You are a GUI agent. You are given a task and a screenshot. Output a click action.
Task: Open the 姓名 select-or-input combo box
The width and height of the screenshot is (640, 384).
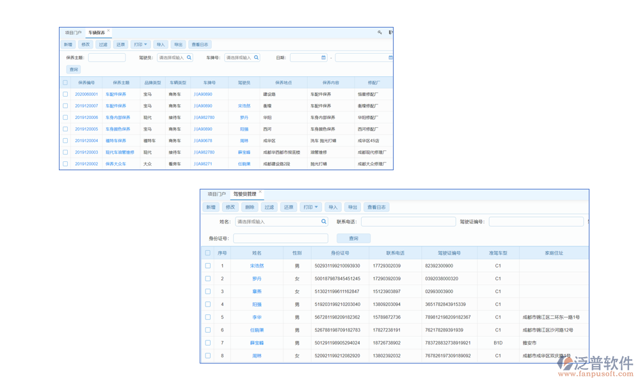pyautogui.click(x=279, y=222)
